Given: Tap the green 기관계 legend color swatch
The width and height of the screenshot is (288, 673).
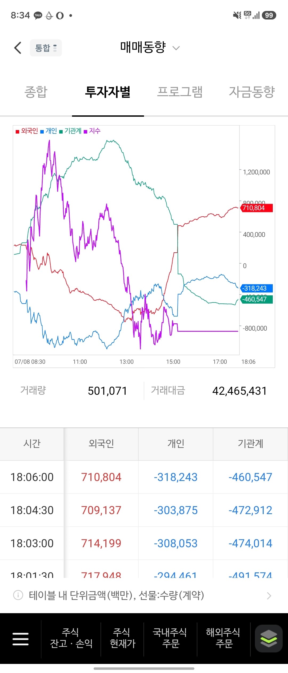Looking at the screenshot, I should click(61, 132).
